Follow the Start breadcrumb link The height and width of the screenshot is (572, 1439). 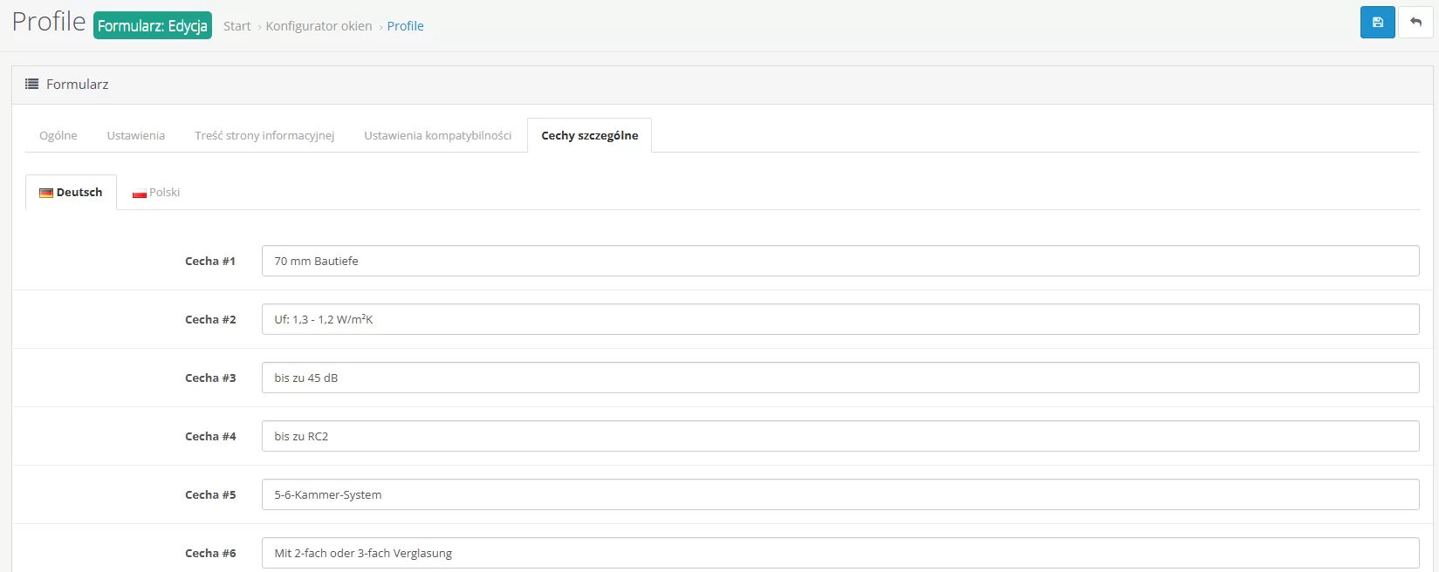236,26
